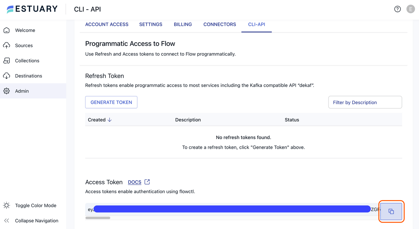
Task: Click the sun icon for color mode
Action: coord(7,206)
